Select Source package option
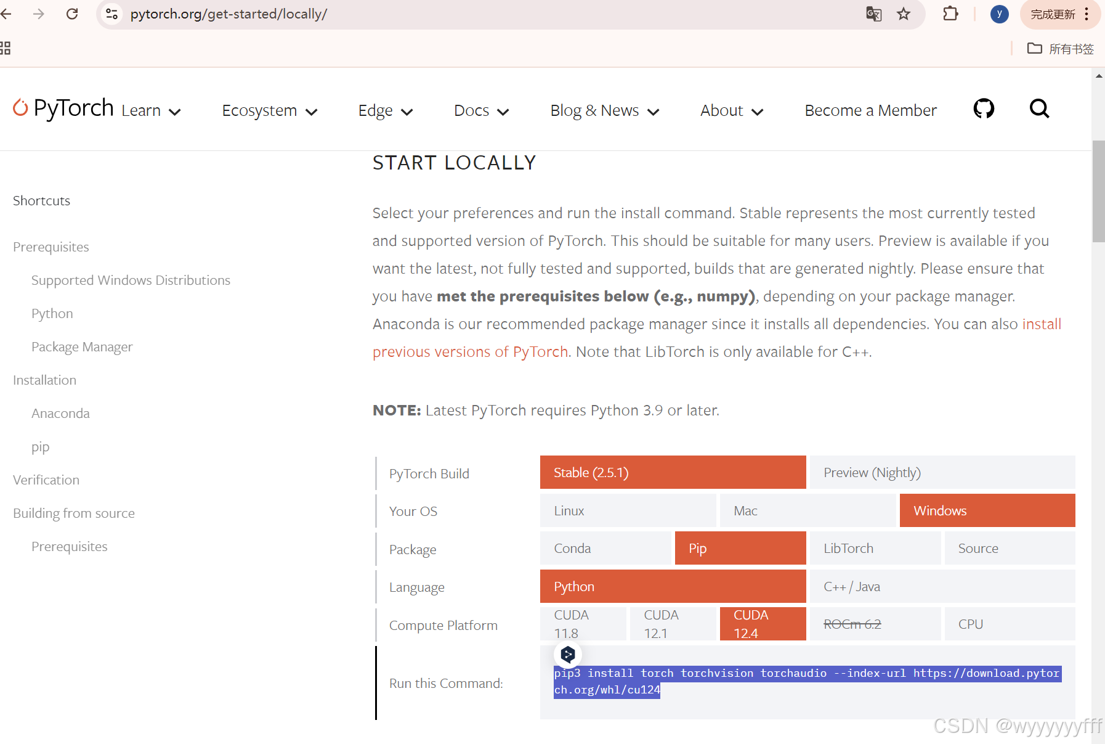Screen dimensions: 1105x744 click(1010, 548)
